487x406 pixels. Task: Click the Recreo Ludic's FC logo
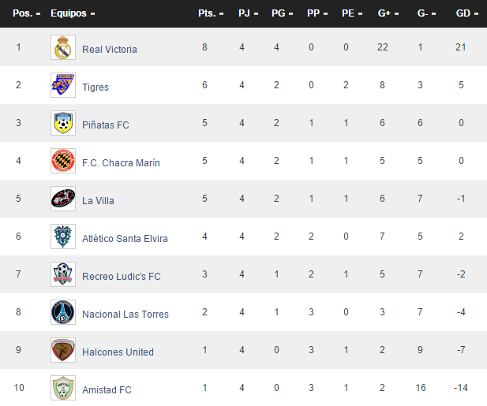(x=62, y=275)
